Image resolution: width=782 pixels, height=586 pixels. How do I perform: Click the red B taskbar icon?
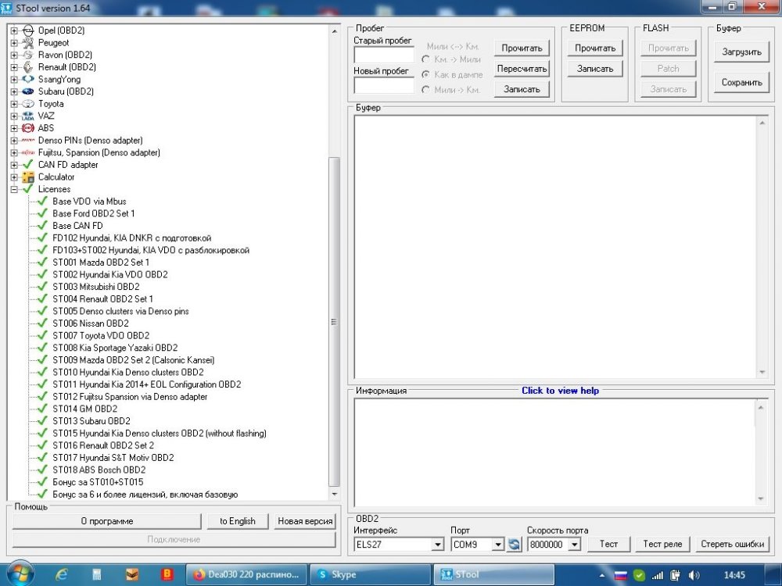(167, 574)
